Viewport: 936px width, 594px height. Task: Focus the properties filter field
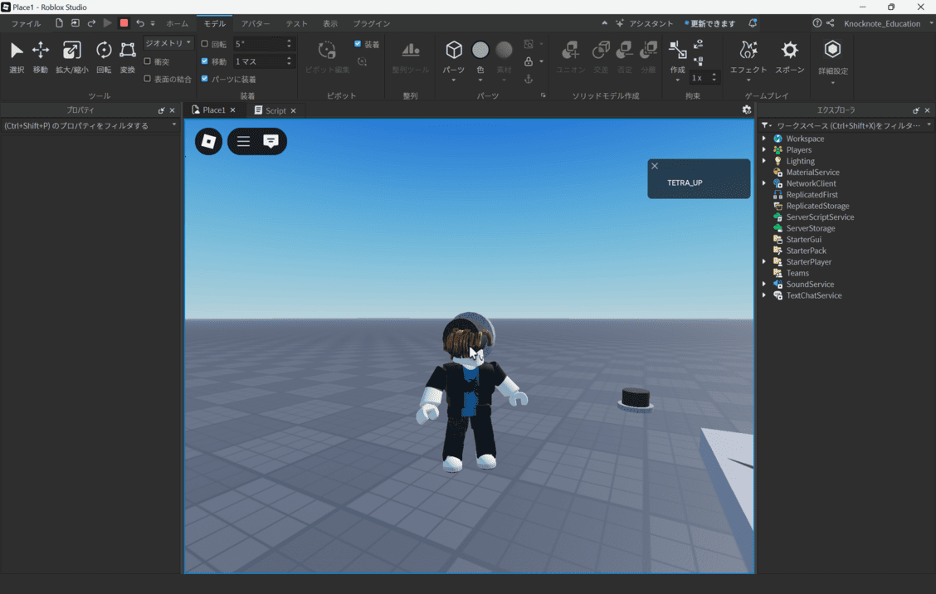(x=90, y=125)
